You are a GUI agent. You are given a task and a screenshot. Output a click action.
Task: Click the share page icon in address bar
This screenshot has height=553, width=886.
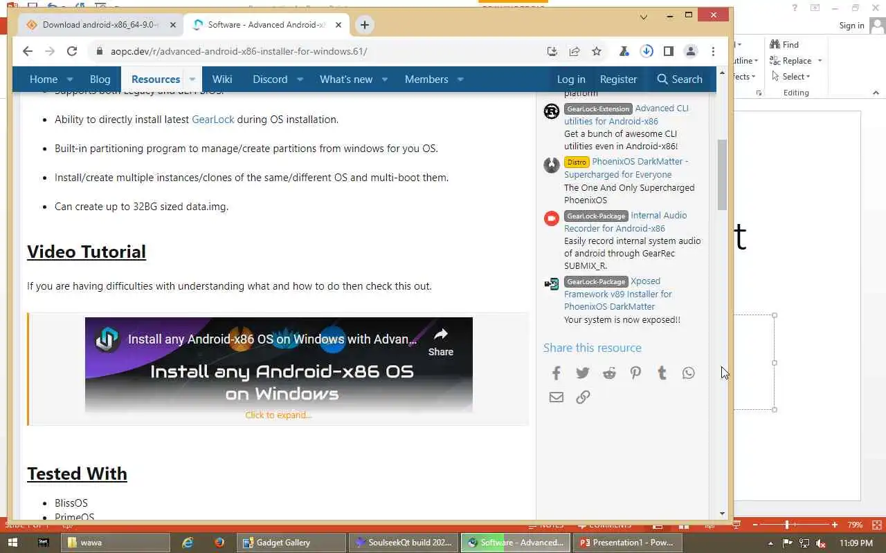575,51
